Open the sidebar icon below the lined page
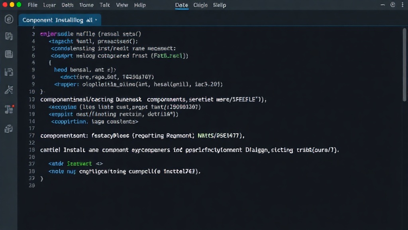The height and width of the screenshot is (230, 408). click(x=9, y=72)
